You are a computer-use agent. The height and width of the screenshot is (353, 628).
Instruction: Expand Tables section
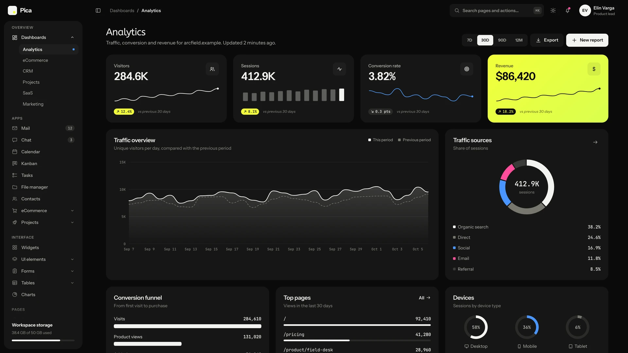[x=43, y=283]
